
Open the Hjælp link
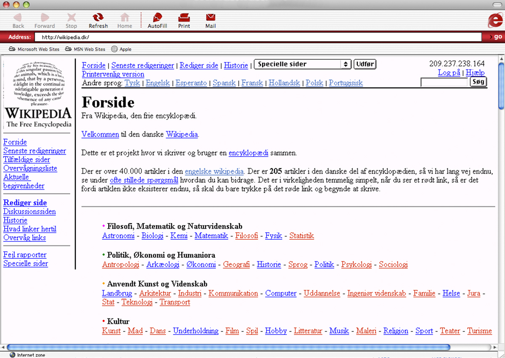point(475,73)
